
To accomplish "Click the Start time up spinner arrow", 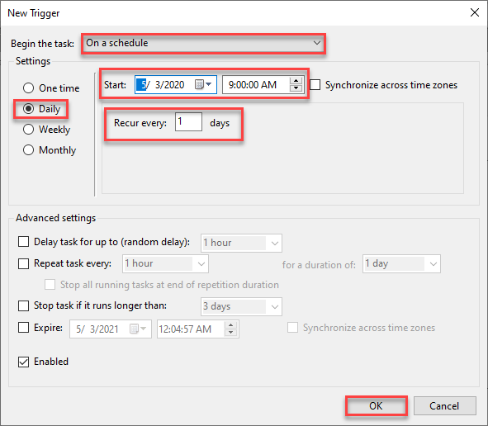I will pos(296,81).
